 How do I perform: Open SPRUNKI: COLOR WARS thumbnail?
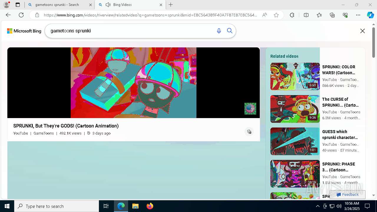[295, 76]
